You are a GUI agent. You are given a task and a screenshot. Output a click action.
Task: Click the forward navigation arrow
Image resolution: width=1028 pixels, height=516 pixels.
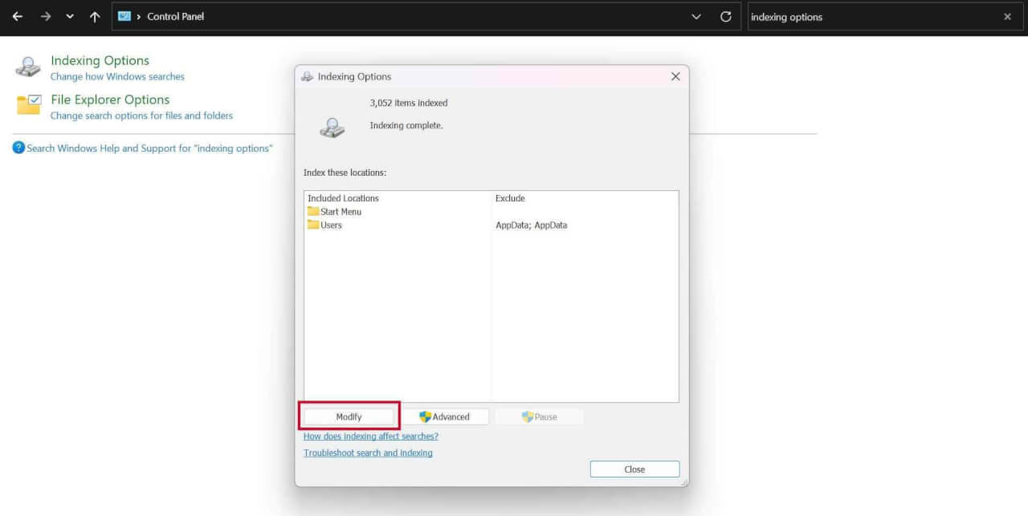coord(43,16)
